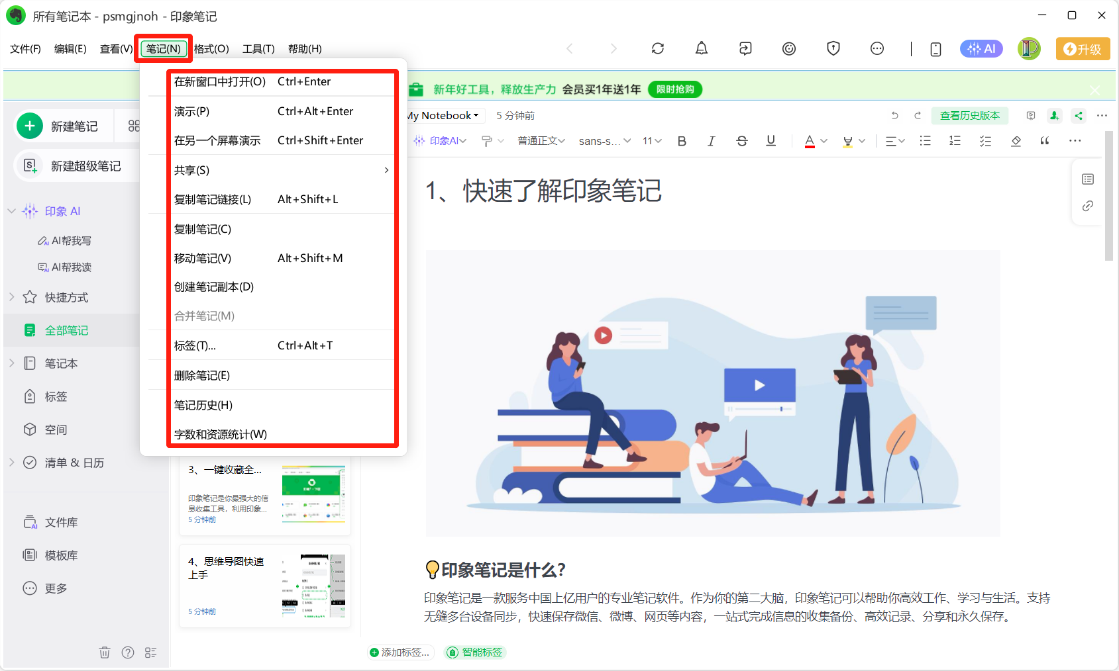1119x671 pixels.
Task: Click the undo arrow in note header
Action: click(x=894, y=115)
